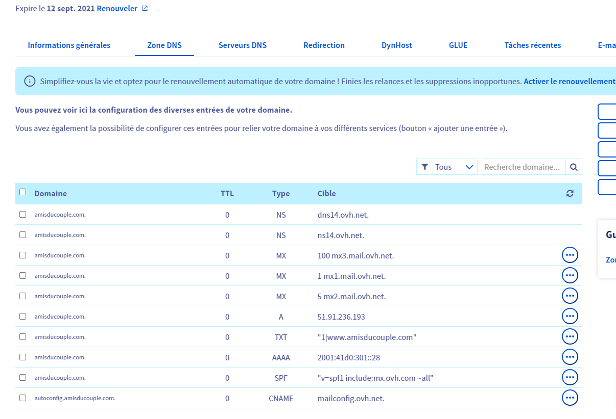Click the Renouveler link

pyautogui.click(x=117, y=9)
